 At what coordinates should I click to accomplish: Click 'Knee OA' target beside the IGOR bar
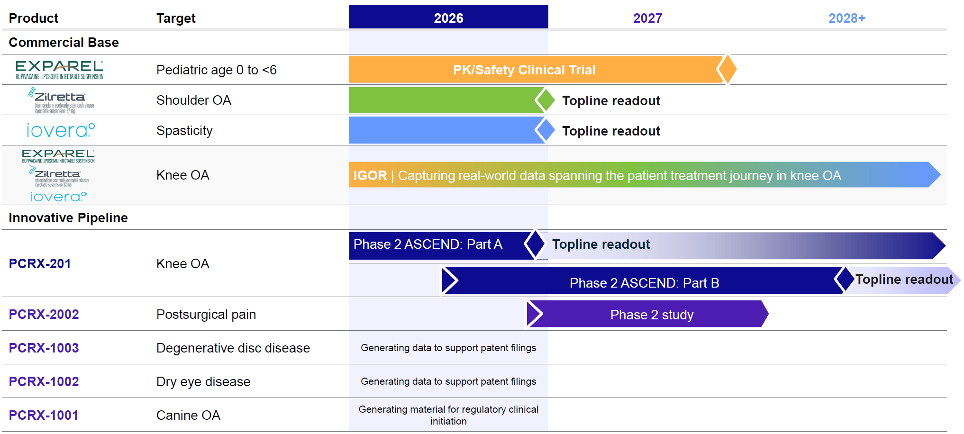coord(183,175)
